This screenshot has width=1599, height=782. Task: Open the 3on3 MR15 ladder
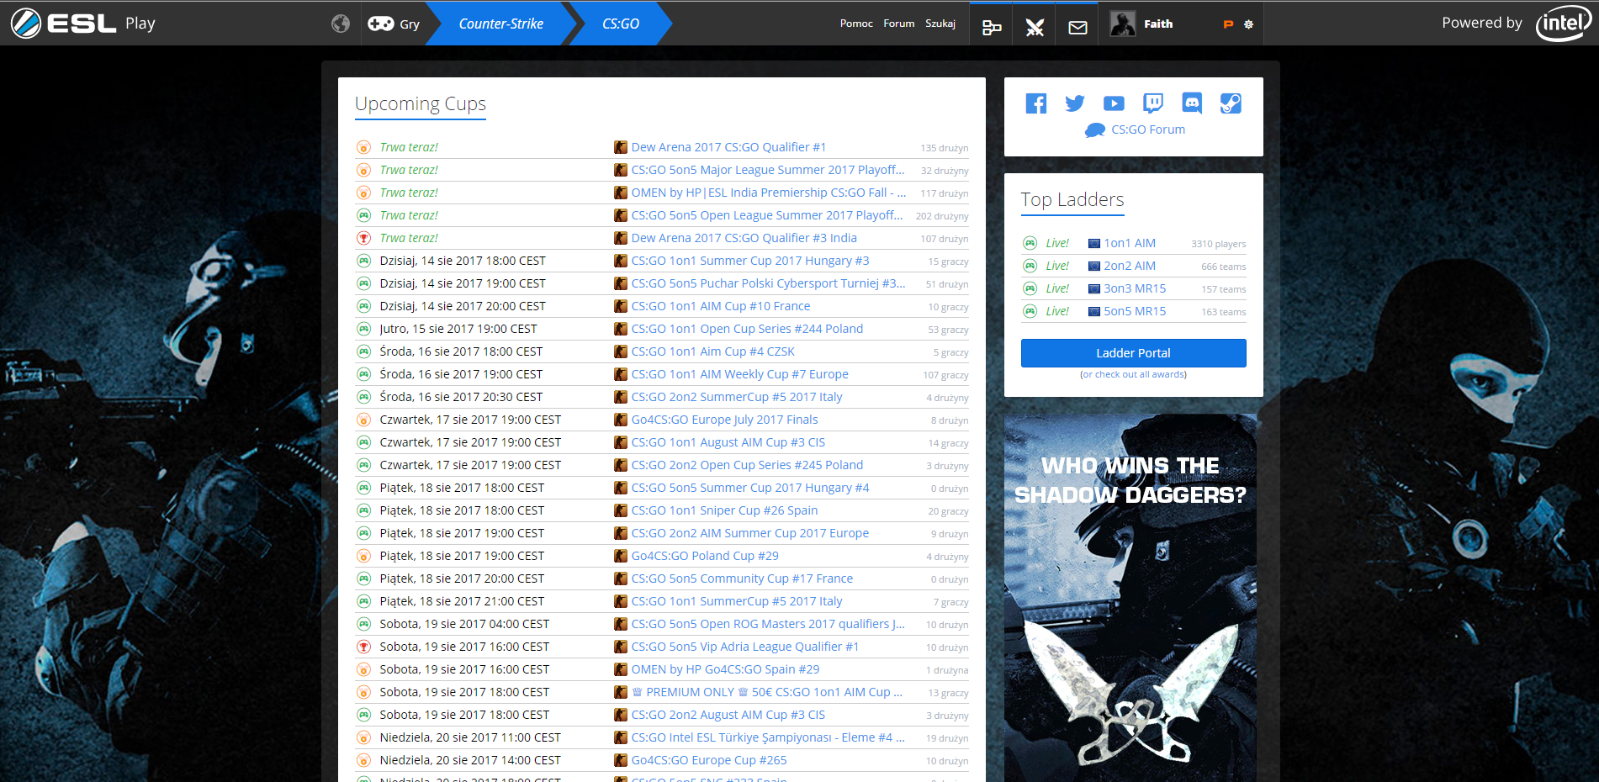tap(1135, 288)
